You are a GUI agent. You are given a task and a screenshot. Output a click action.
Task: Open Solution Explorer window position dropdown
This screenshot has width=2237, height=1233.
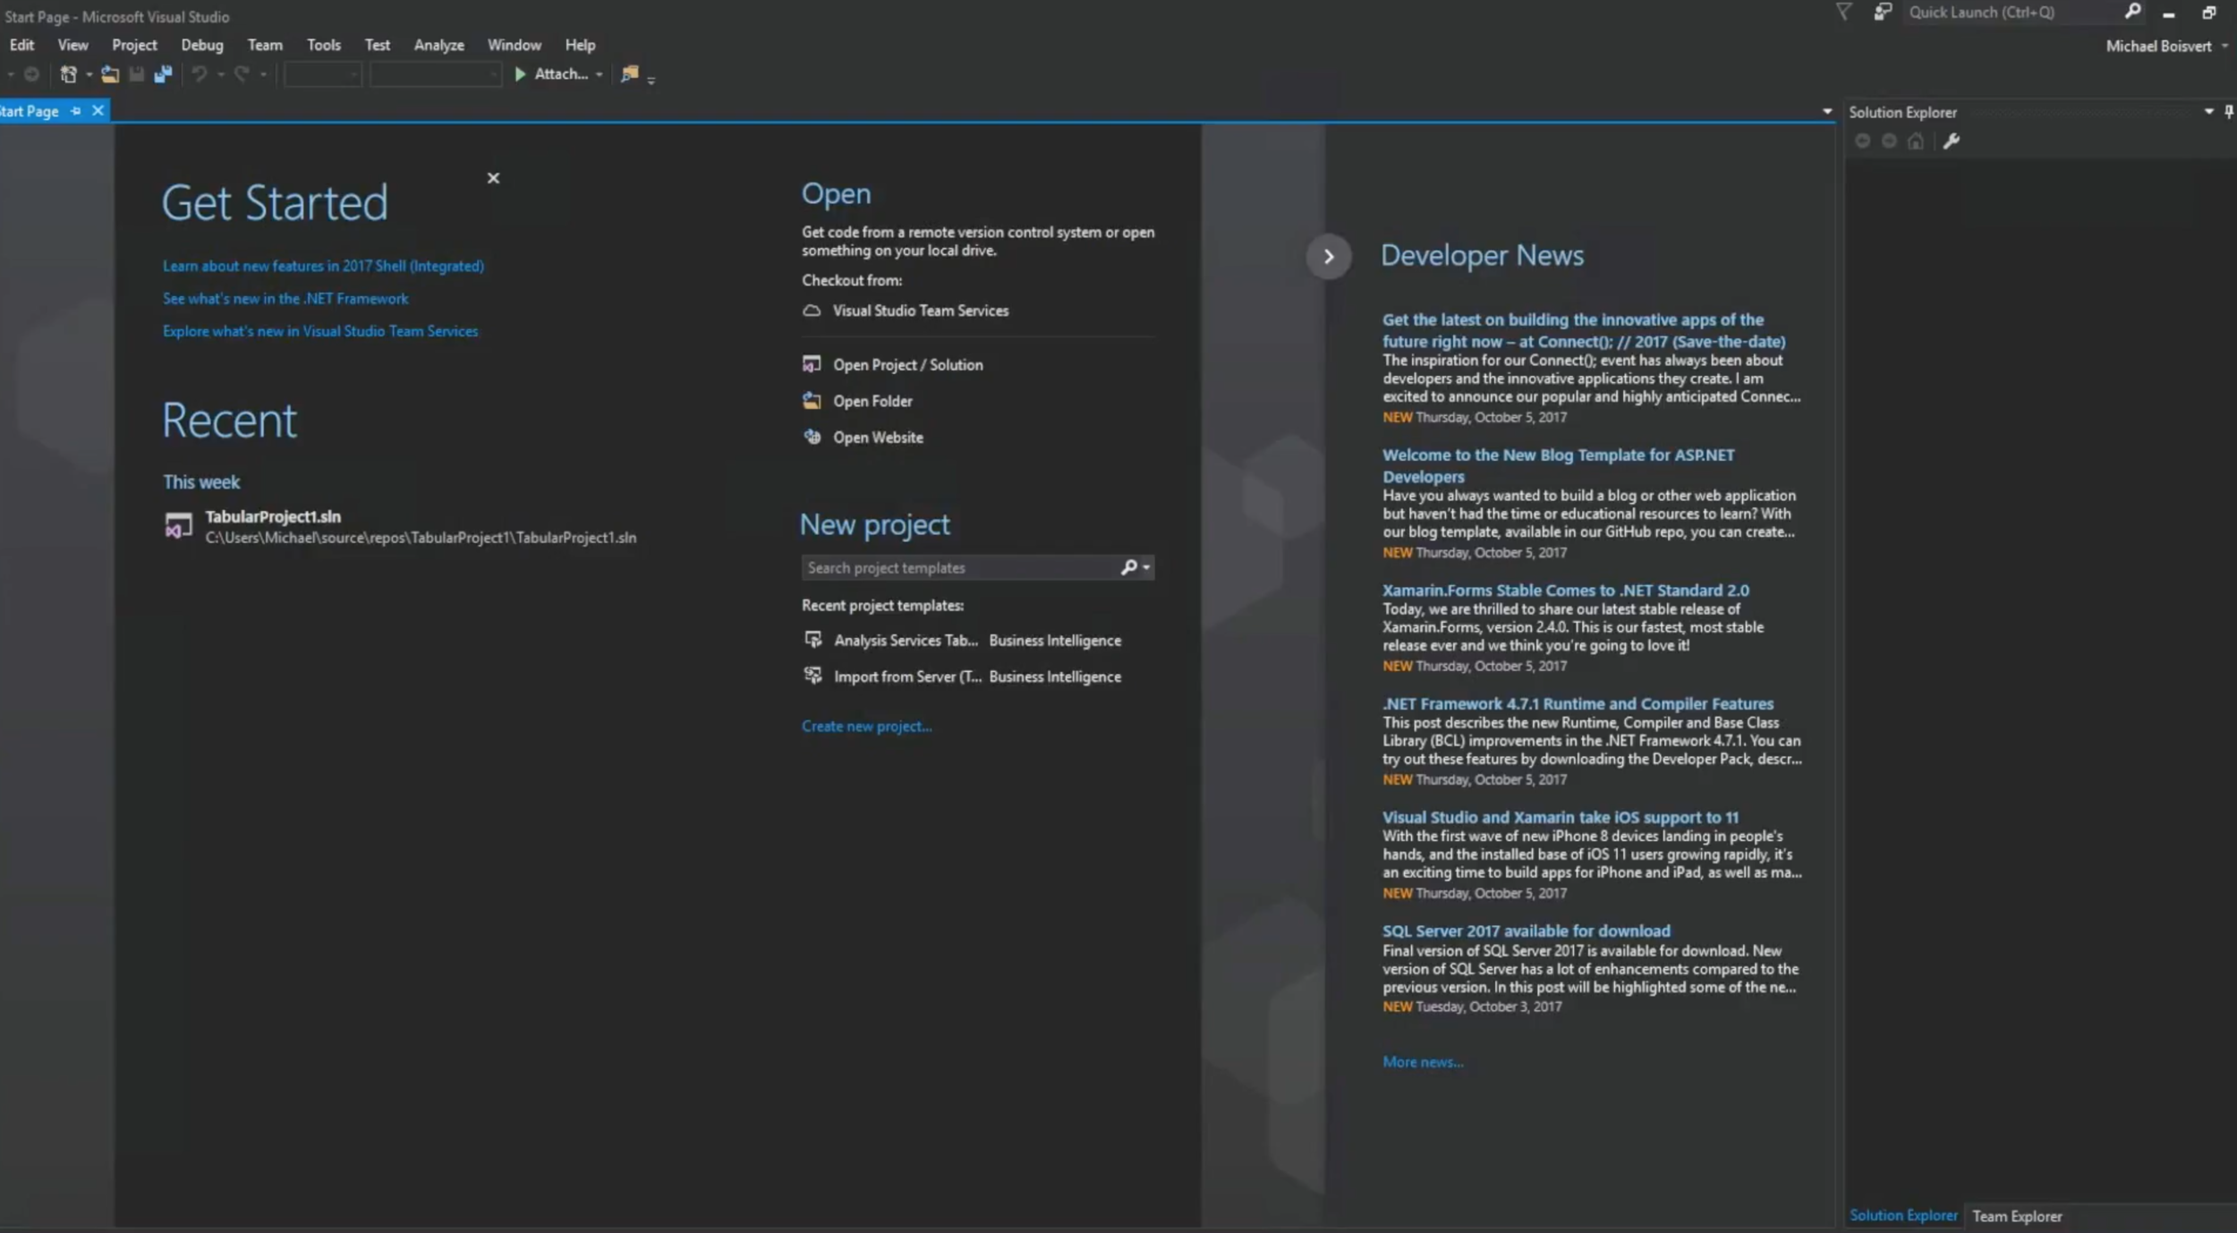[2208, 112]
